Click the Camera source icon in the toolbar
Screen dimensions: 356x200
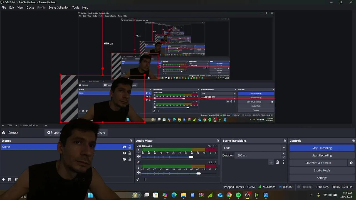point(4,132)
